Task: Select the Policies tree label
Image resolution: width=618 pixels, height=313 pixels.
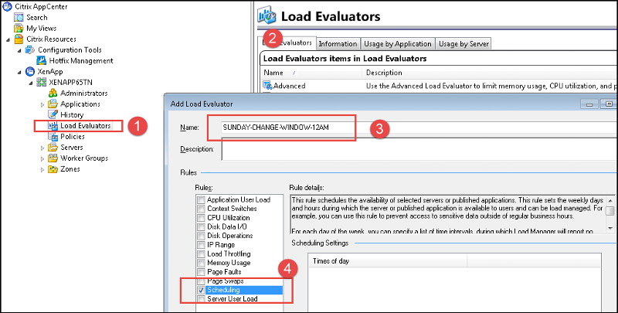Action: pos(73,136)
